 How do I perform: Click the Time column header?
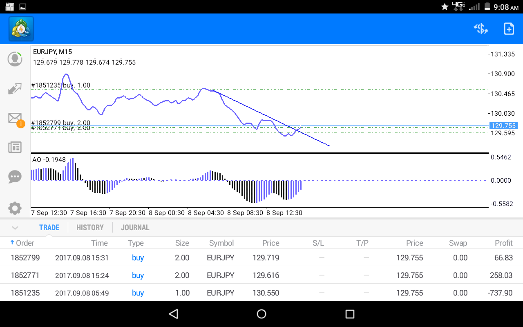(x=99, y=243)
